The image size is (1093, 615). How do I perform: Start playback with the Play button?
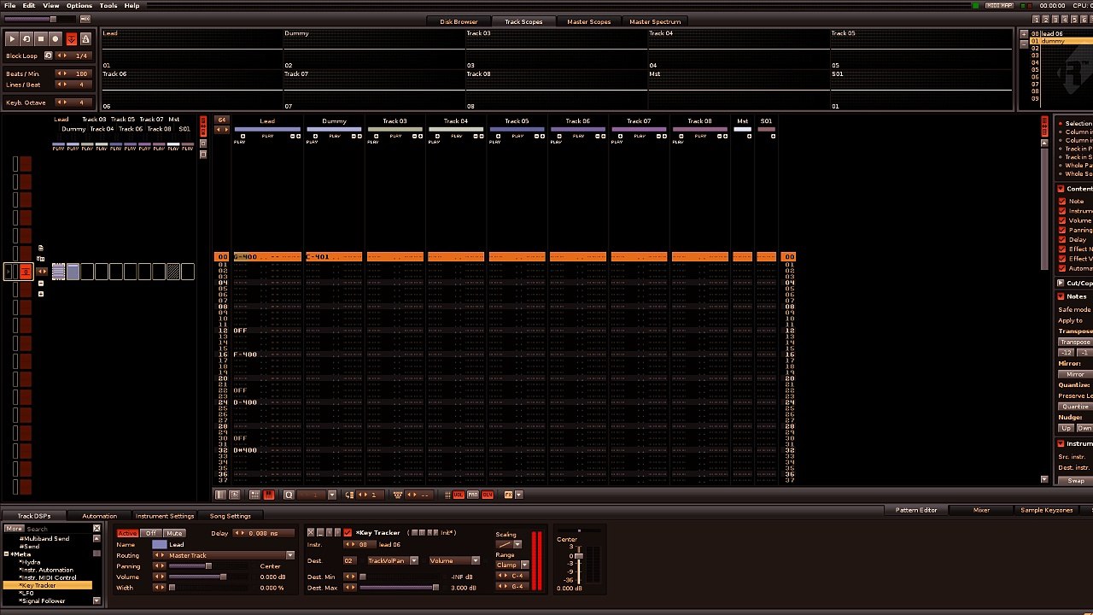12,39
